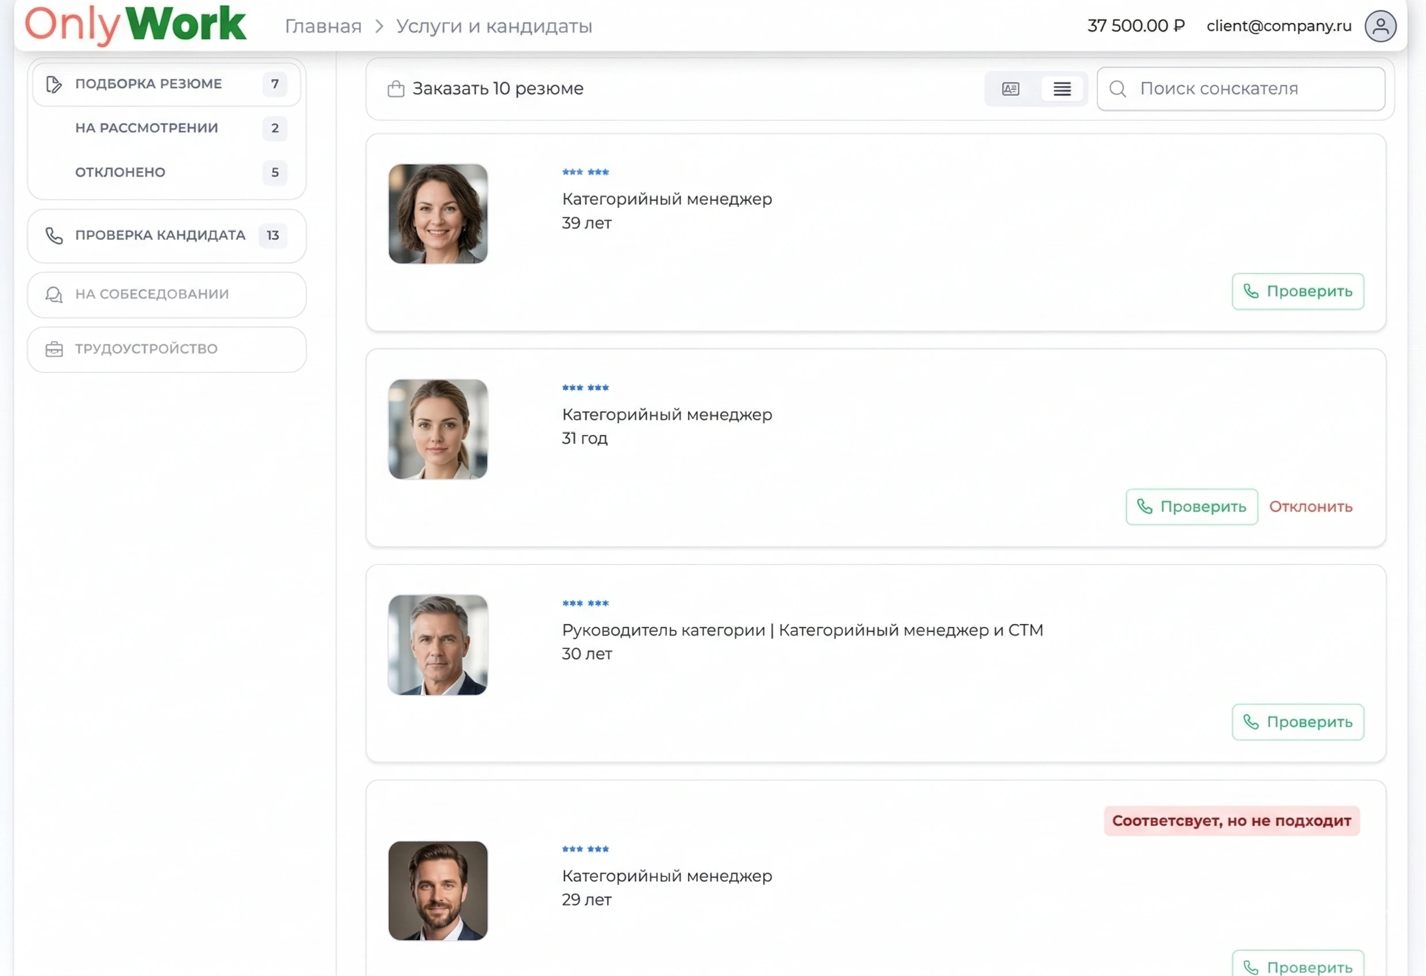The image size is (1426, 976).
Task: Click the magnifier icon in the search field
Action: point(1117,89)
